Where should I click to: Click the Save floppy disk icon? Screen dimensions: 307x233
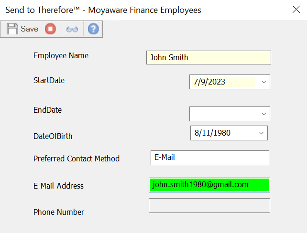12,29
